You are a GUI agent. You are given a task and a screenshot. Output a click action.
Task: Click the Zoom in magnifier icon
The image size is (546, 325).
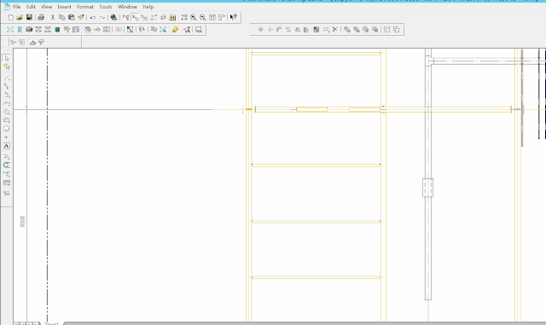194,17
